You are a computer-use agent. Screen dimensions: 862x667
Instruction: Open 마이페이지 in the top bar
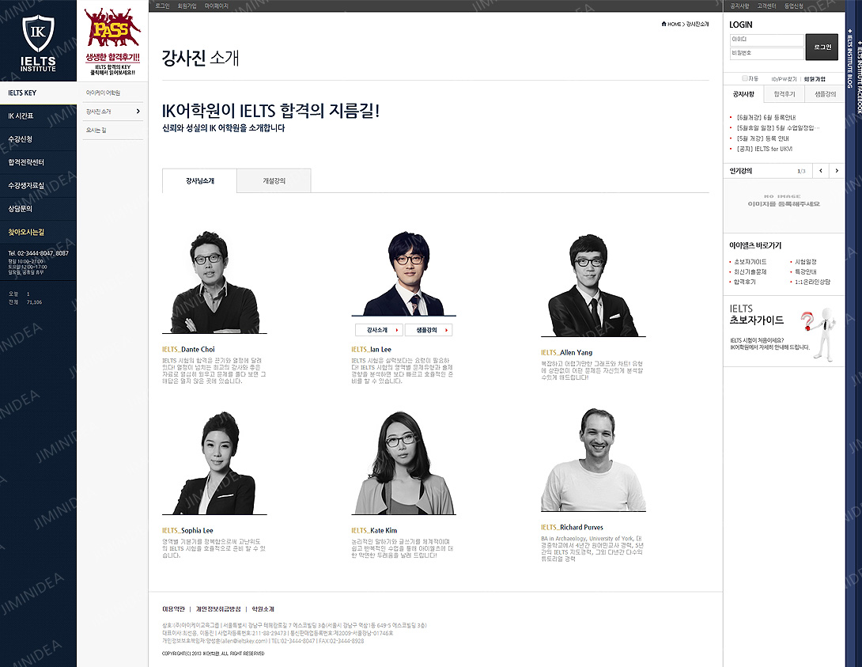tap(216, 6)
